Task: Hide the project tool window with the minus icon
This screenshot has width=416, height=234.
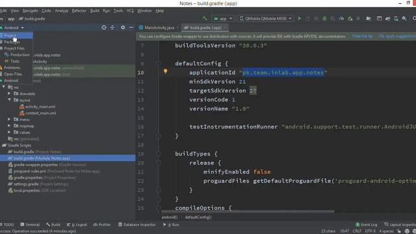Action: (131, 27)
